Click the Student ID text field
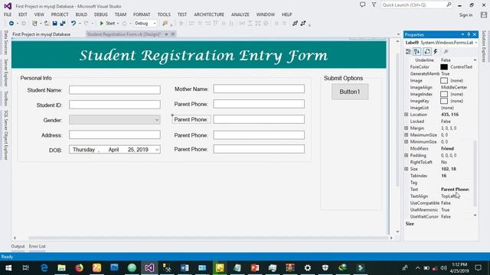The height and width of the screenshot is (275, 490). pyautogui.click(x=115, y=105)
